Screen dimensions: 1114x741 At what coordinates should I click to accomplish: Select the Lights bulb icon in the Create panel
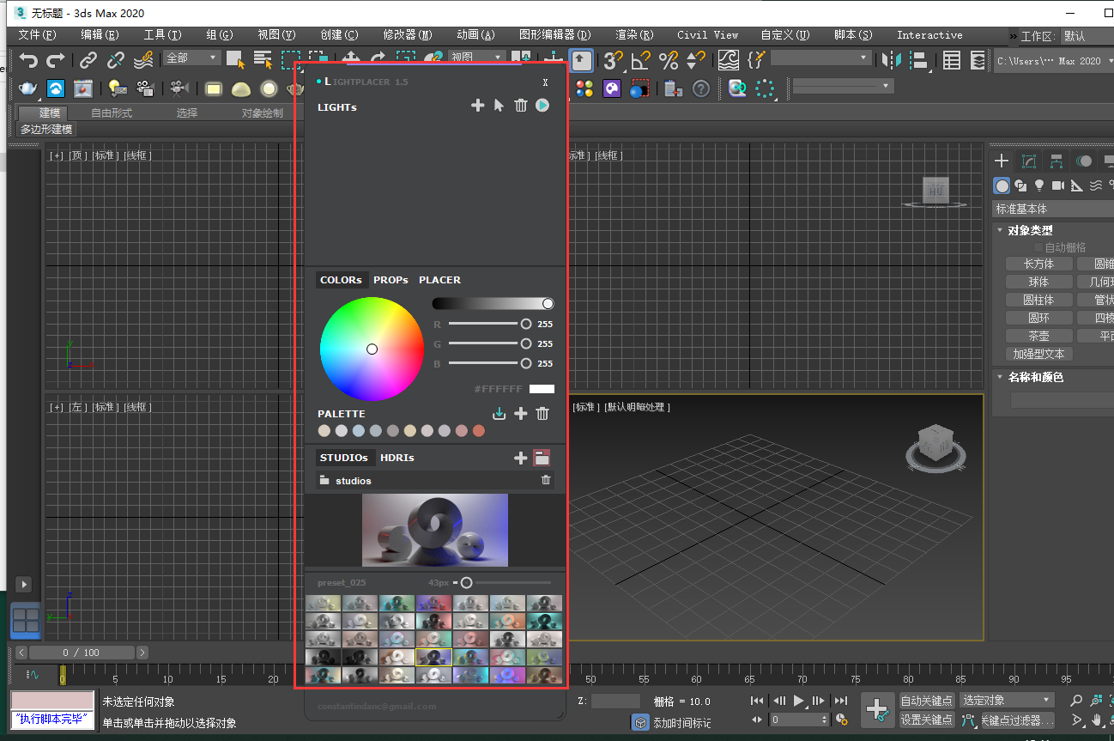pyautogui.click(x=1039, y=185)
